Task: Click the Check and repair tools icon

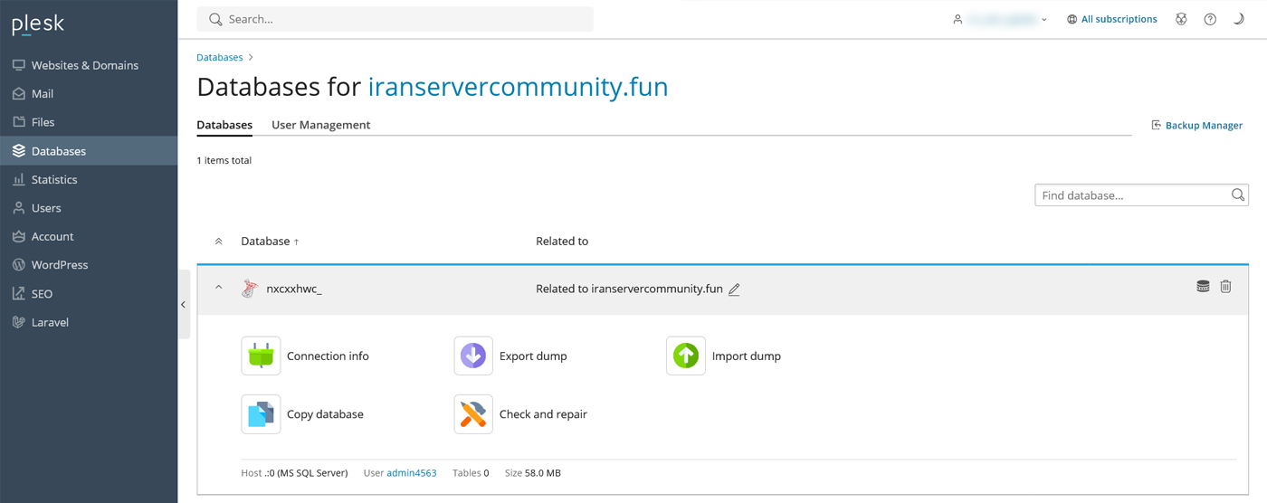Action: [x=473, y=414]
